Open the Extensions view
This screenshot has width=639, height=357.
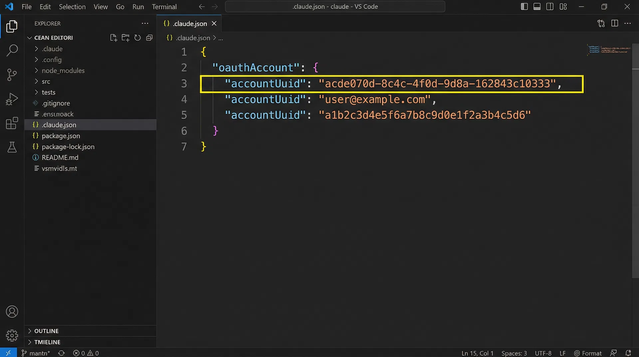[x=12, y=123]
